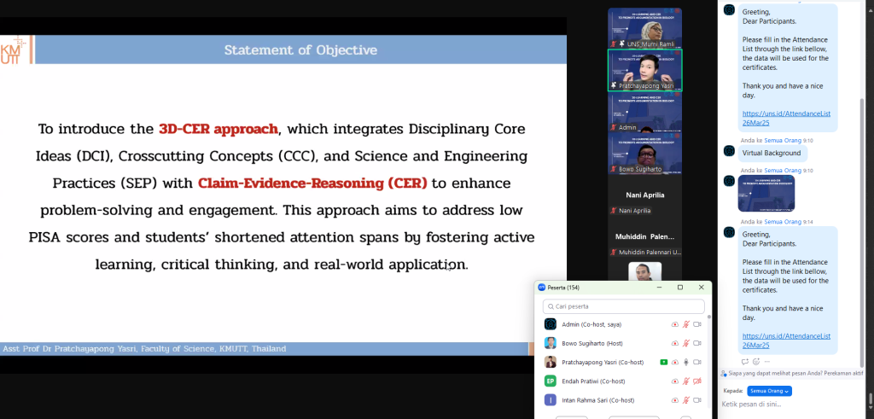Viewport: 874px width, 419px height.
Task: Click the muted mic icon in Intan Rahma Sari's row
Action: [686, 400]
